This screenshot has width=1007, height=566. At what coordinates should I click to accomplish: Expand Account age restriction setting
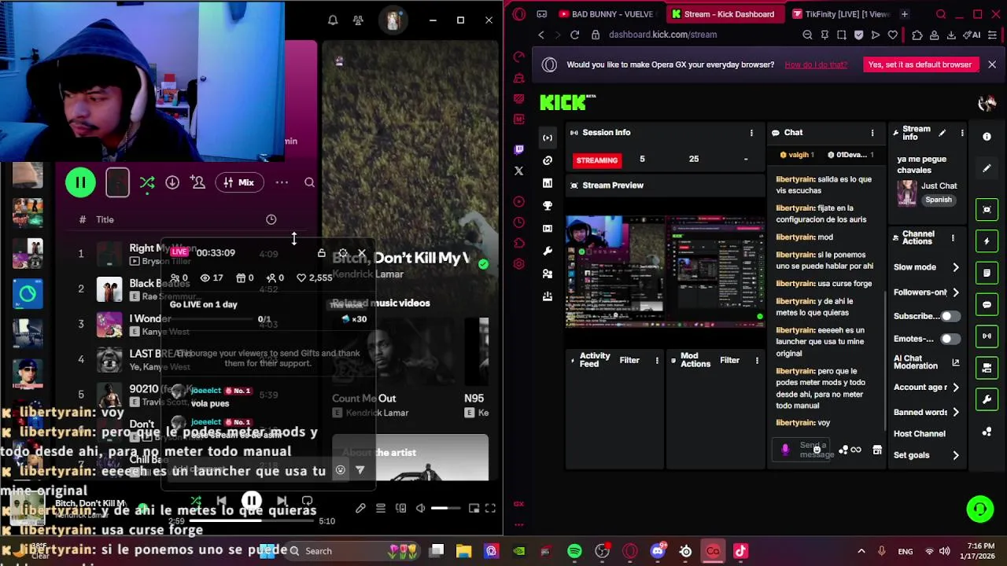click(956, 388)
